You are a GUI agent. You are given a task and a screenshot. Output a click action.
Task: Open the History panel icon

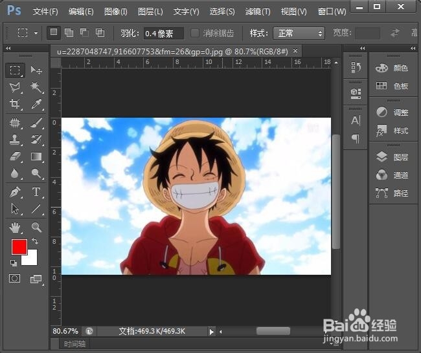point(356,67)
